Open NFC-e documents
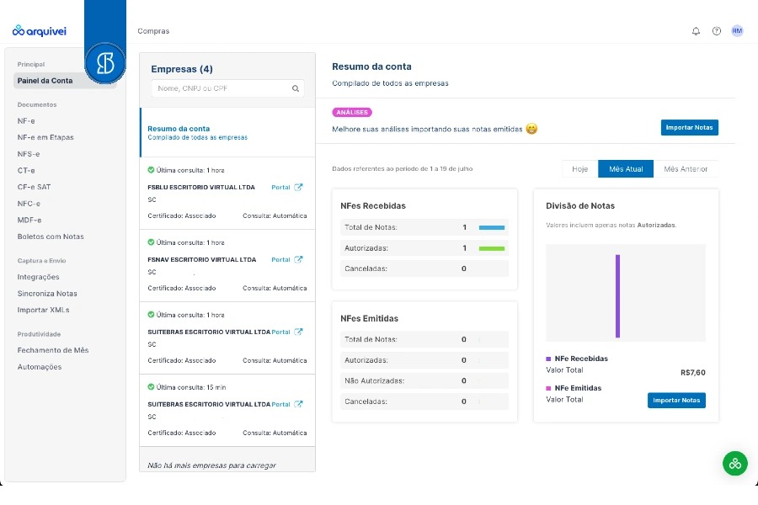Image resolution: width=758 pixels, height=505 pixels. coord(29,204)
